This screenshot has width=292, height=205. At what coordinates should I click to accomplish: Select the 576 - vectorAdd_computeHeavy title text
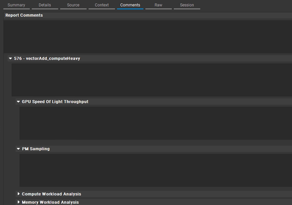coord(47,59)
